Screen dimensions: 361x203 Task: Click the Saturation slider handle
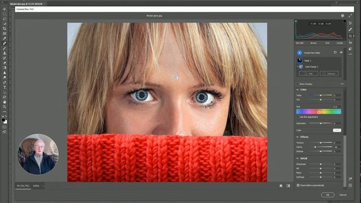[x=321, y=123]
